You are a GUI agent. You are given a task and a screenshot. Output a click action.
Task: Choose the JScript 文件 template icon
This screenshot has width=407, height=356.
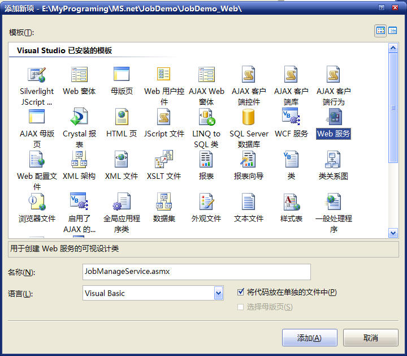click(164, 117)
